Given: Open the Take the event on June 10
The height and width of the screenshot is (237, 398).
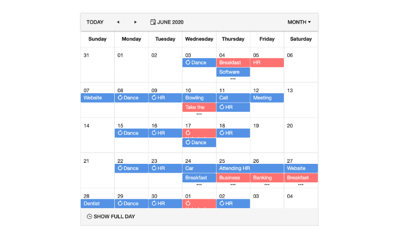Looking at the screenshot, I should tap(199, 107).
